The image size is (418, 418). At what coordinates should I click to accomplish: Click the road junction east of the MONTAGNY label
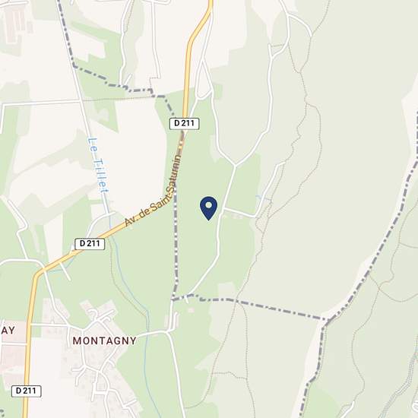[168, 332]
